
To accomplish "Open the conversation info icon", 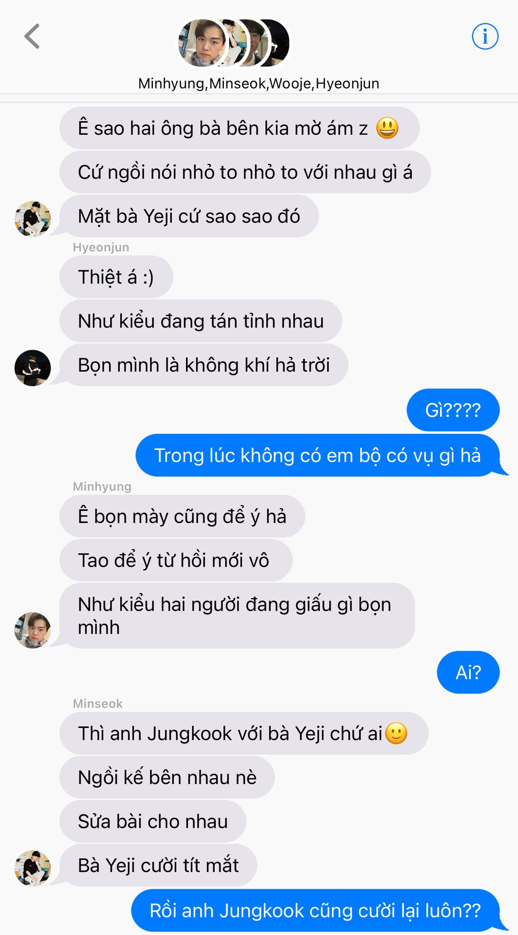I will pyautogui.click(x=485, y=37).
